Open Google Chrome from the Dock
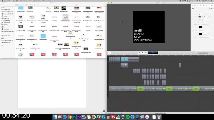214x120 pixels. click(70, 117)
